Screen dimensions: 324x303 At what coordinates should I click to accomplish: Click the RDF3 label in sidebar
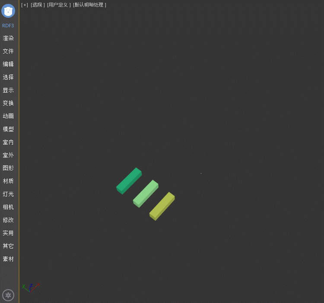point(8,26)
